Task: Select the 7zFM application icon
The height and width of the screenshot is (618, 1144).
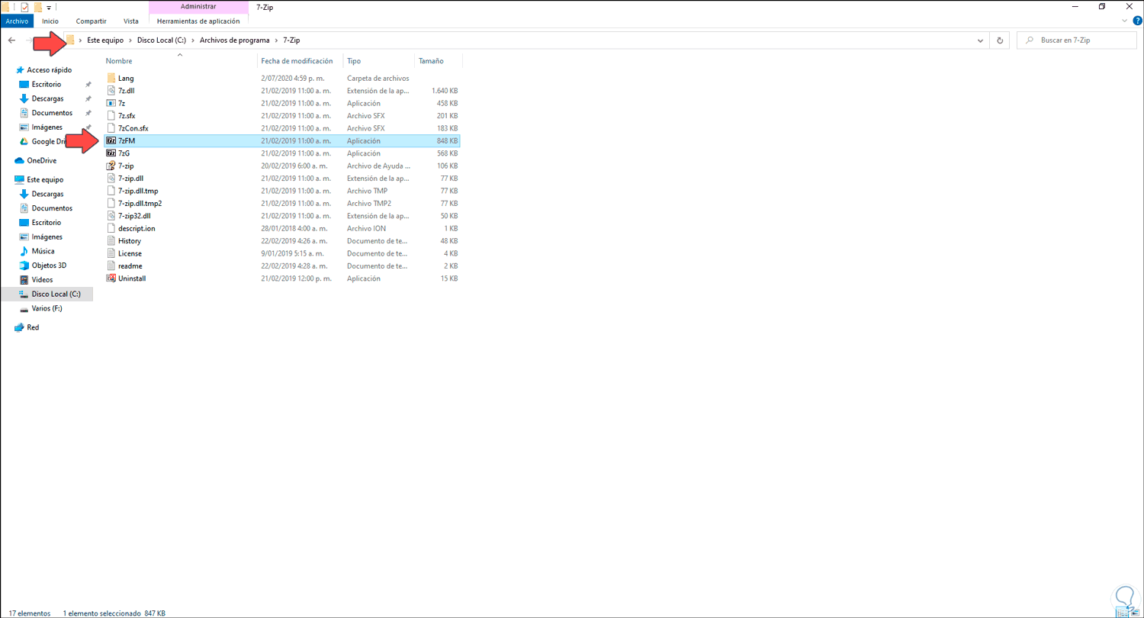Action: [x=111, y=141]
